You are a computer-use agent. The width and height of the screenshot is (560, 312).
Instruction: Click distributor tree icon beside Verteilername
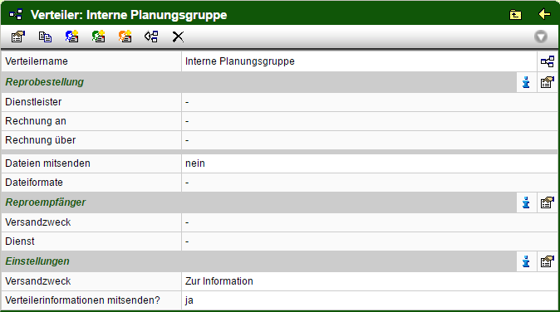tap(548, 61)
